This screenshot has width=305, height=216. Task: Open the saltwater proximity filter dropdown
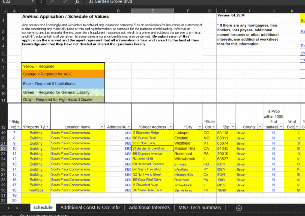pyautogui.click(x=281, y=127)
